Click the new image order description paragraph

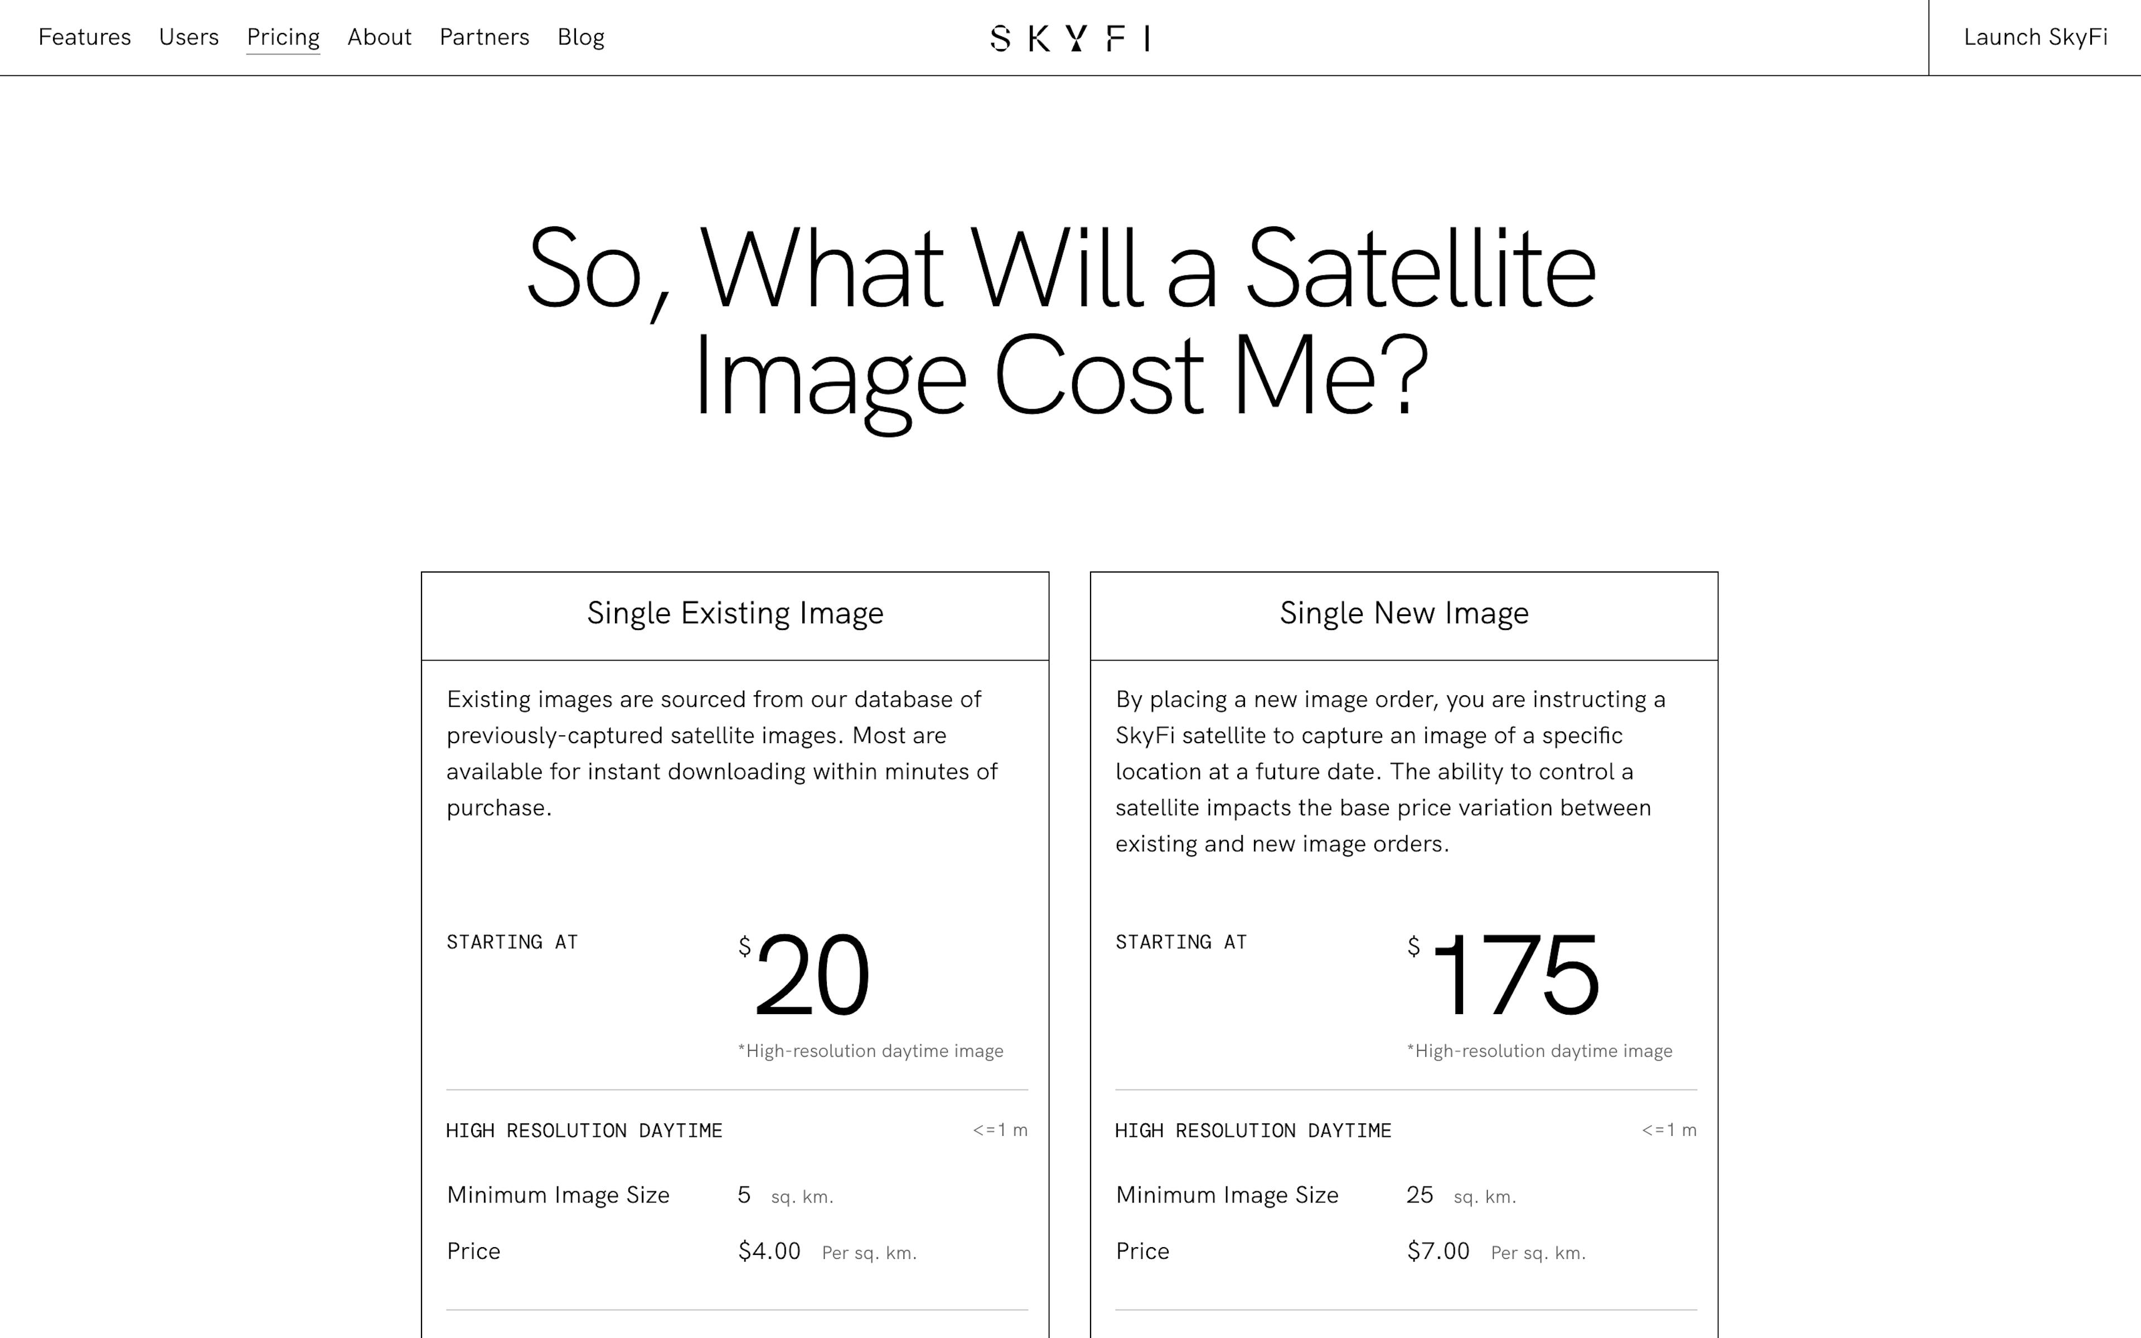[x=1391, y=771]
